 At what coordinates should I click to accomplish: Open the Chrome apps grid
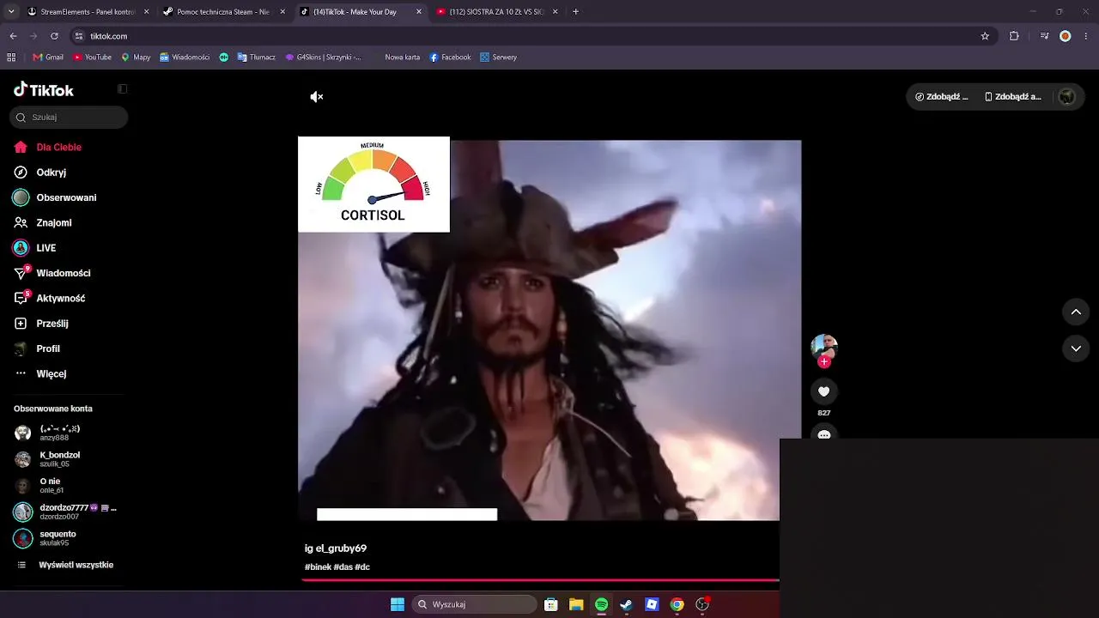pos(11,58)
